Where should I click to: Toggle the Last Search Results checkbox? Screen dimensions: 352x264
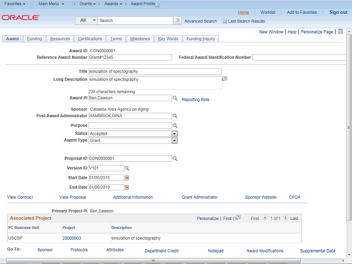[x=224, y=21]
